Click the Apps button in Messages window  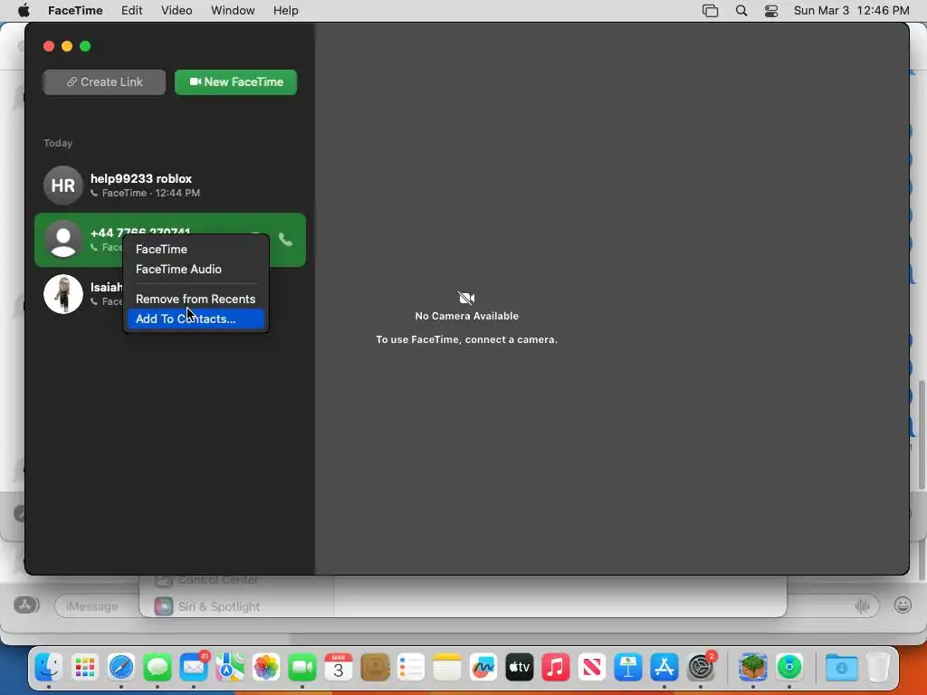coord(26,605)
